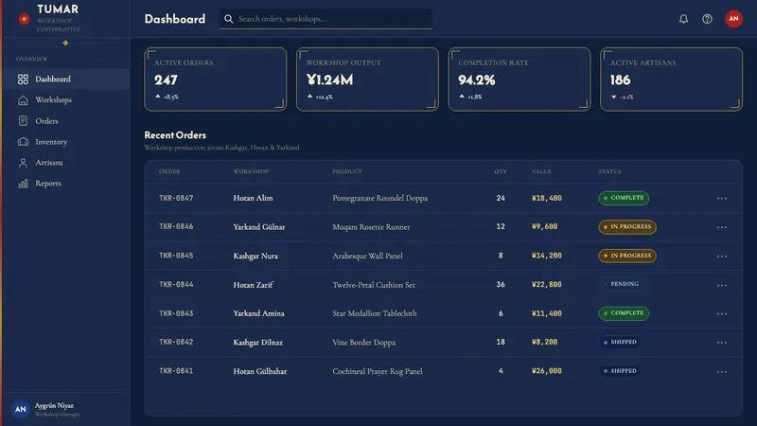Open the Active Orders 247 card
757x426 pixels.
216,80
